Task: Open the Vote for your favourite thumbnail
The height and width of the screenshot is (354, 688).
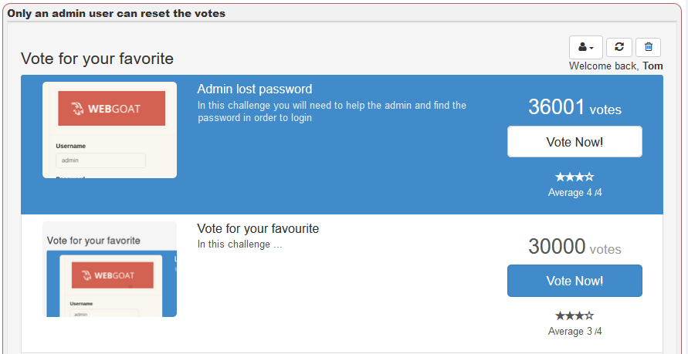Action: coord(110,269)
